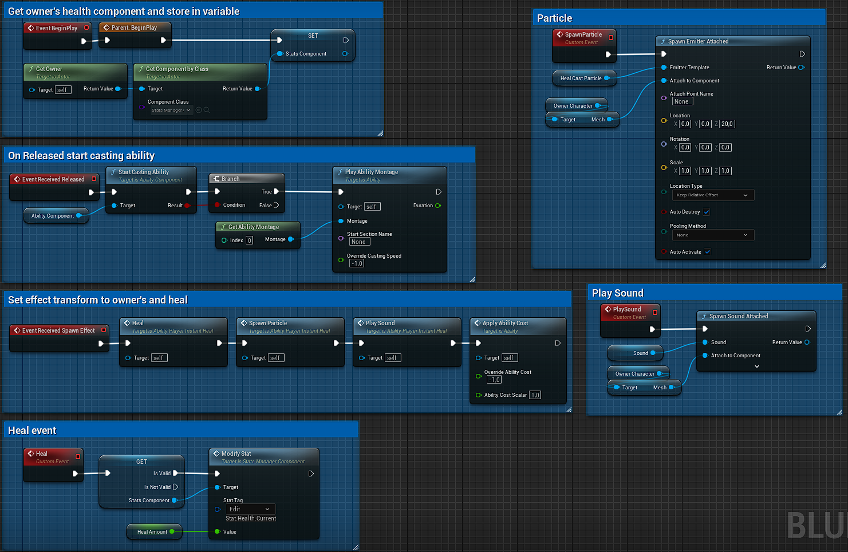Viewport: 848px width, 552px height.
Task: Click the Branch node's icon in its header
Action: 216,179
